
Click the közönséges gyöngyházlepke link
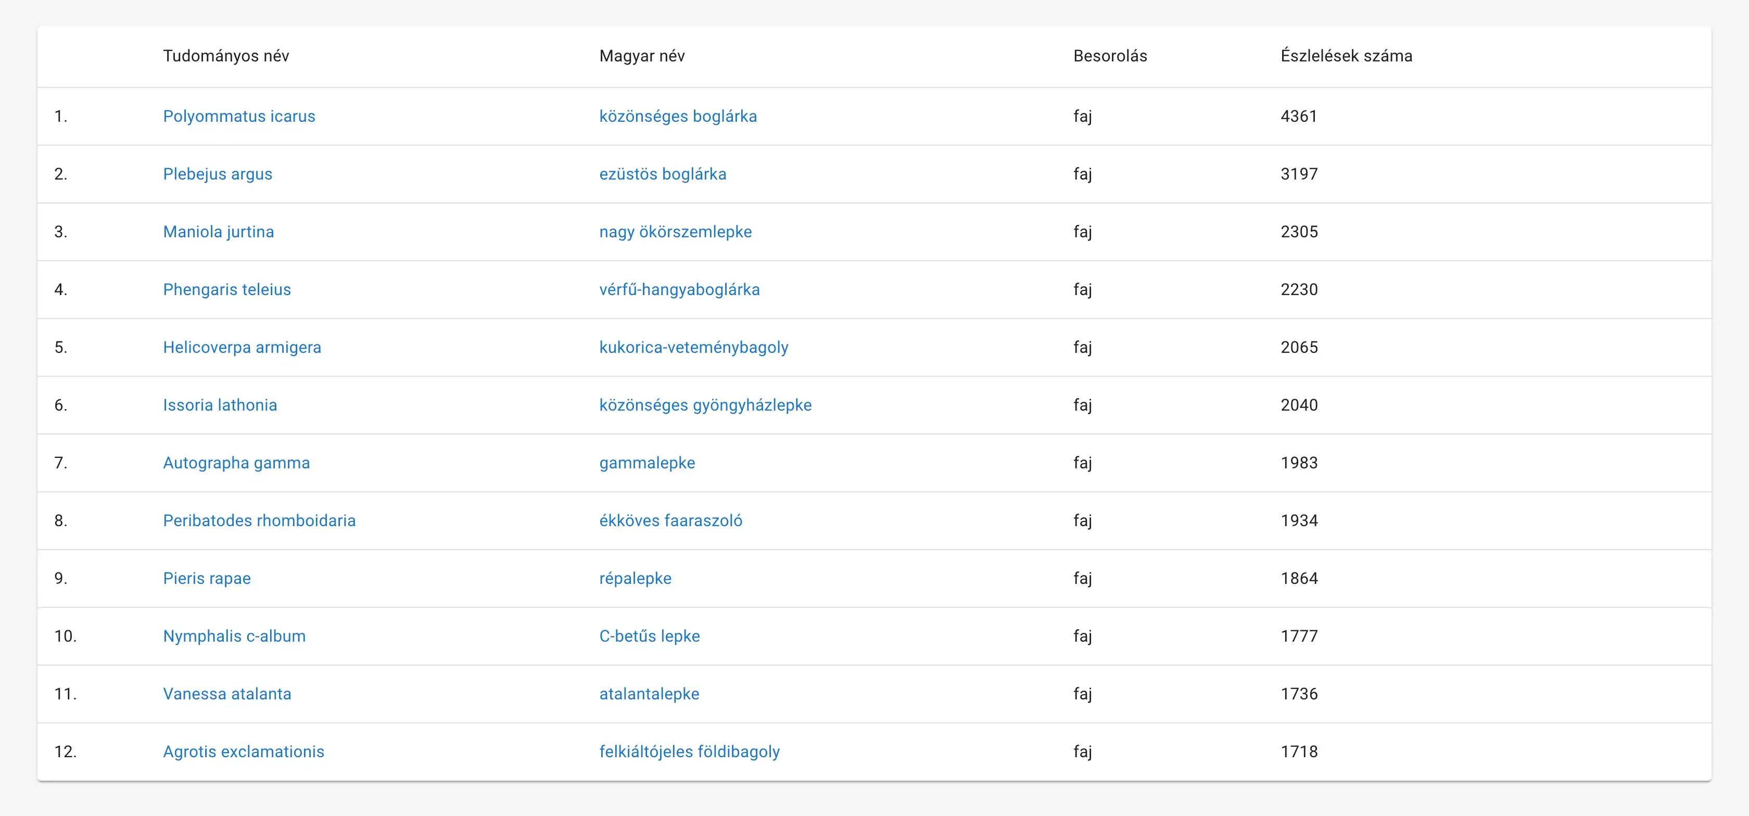[x=705, y=404]
